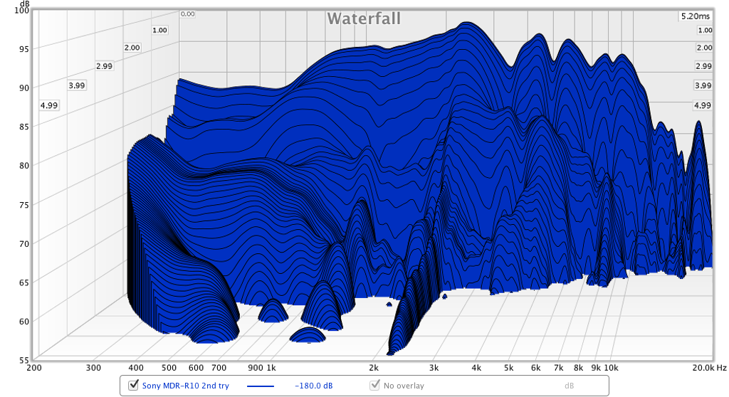Click the 6k frequency axis label
Screen dimensions: 729x397
click(535, 368)
